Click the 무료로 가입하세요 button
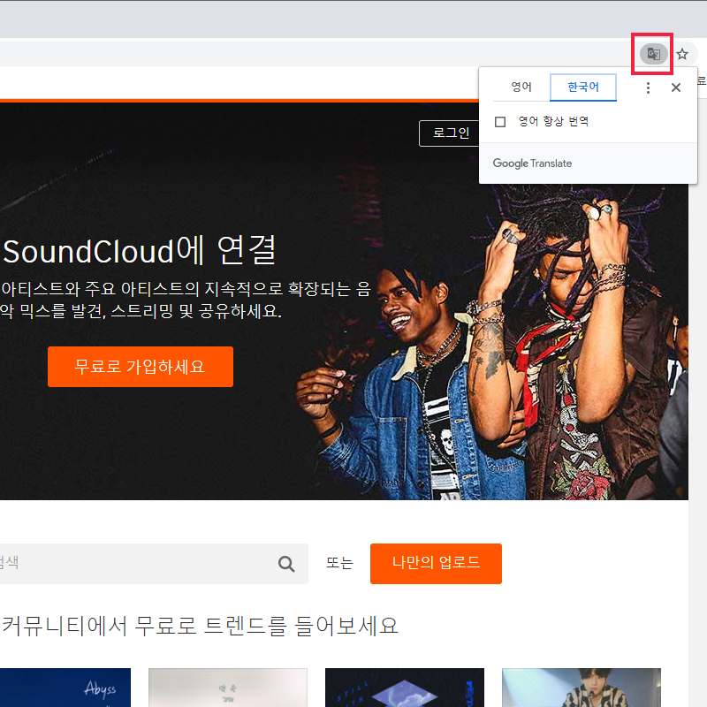Screen dimensions: 707x707 141,367
